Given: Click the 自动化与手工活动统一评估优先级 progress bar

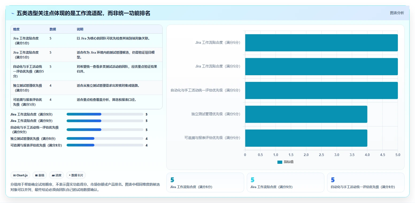Looking at the screenshot, I should (x=105, y=130).
